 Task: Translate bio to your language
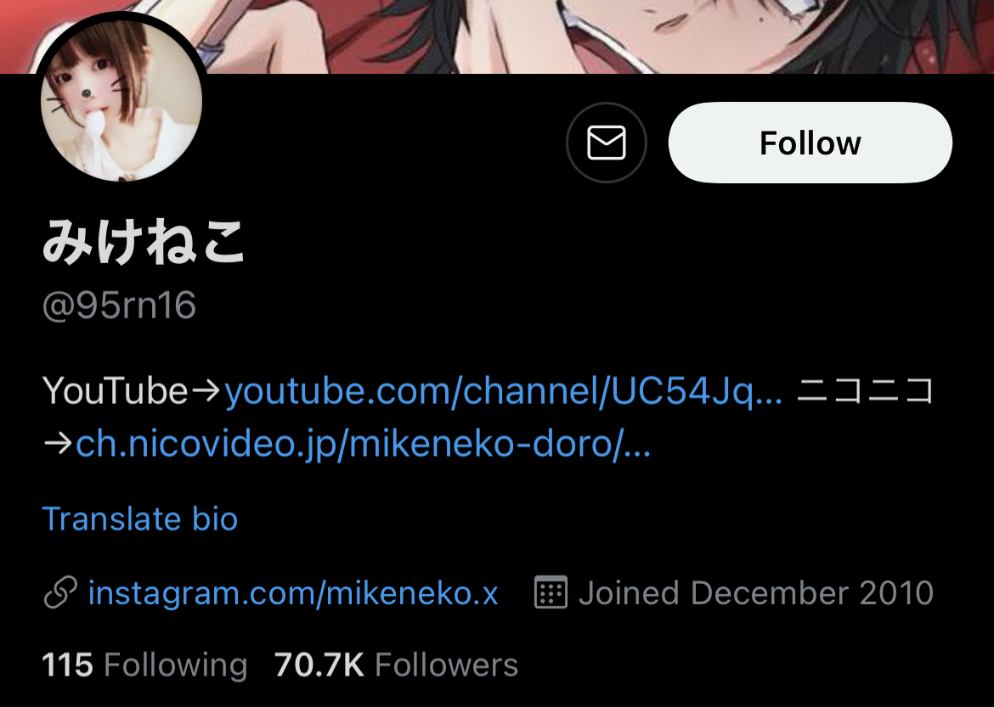pos(140,519)
